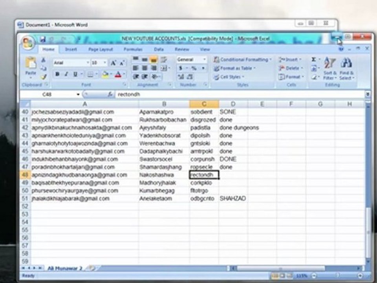Set top vertical alignment
This screenshot has height=283, width=377.
(x=135, y=59)
